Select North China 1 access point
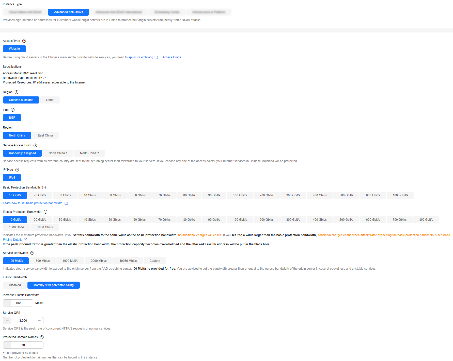 click(x=58, y=153)
